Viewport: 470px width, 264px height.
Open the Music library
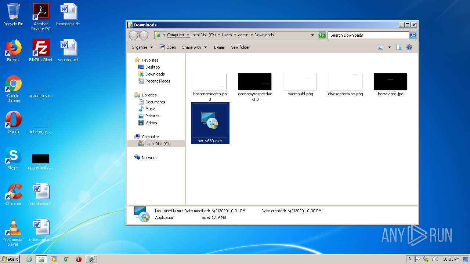tap(147, 109)
